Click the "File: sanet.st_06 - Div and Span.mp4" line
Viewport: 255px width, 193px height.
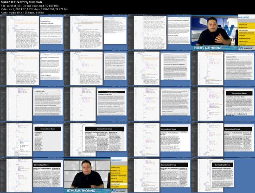(x=30, y=6)
